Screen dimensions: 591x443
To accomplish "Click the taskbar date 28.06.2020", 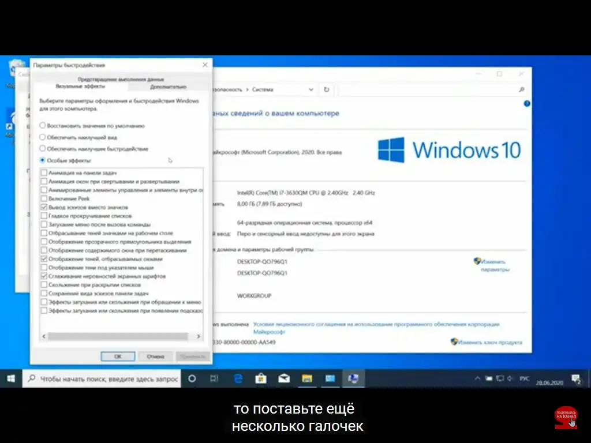I will [x=549, y=382].
